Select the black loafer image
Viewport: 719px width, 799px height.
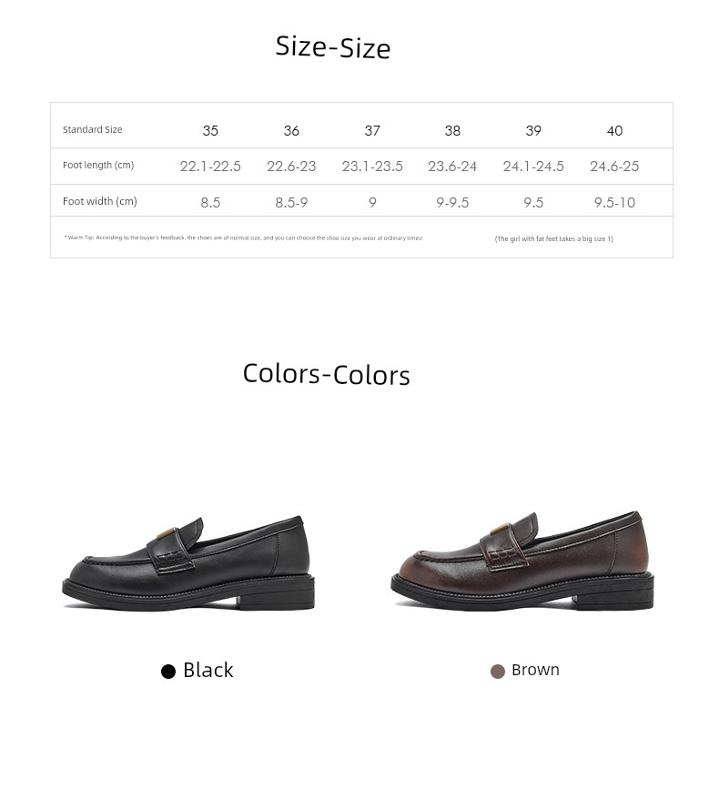coord(188,562)
